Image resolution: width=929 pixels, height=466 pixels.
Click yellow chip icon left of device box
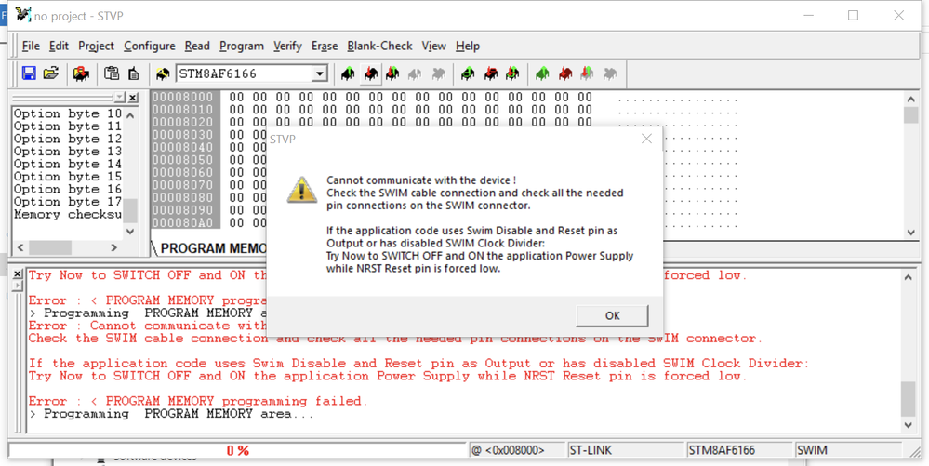[163, 74]
